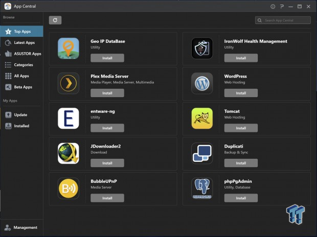317x237 pixels.
Task: Click the Installed download-tray icon
Action: tap(8, 126)
